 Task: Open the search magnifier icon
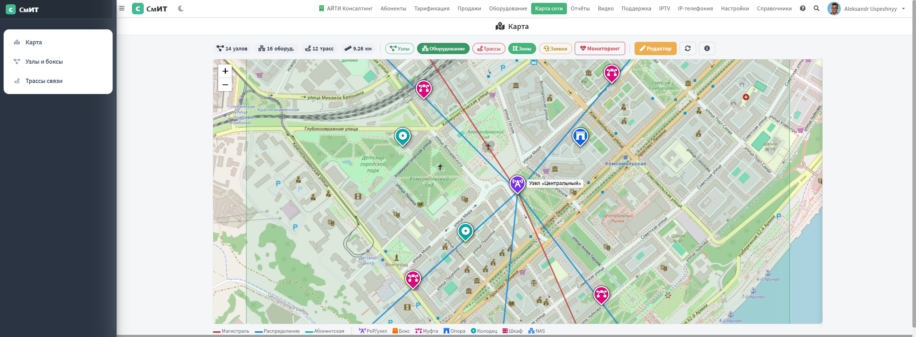tap(817, 8)
